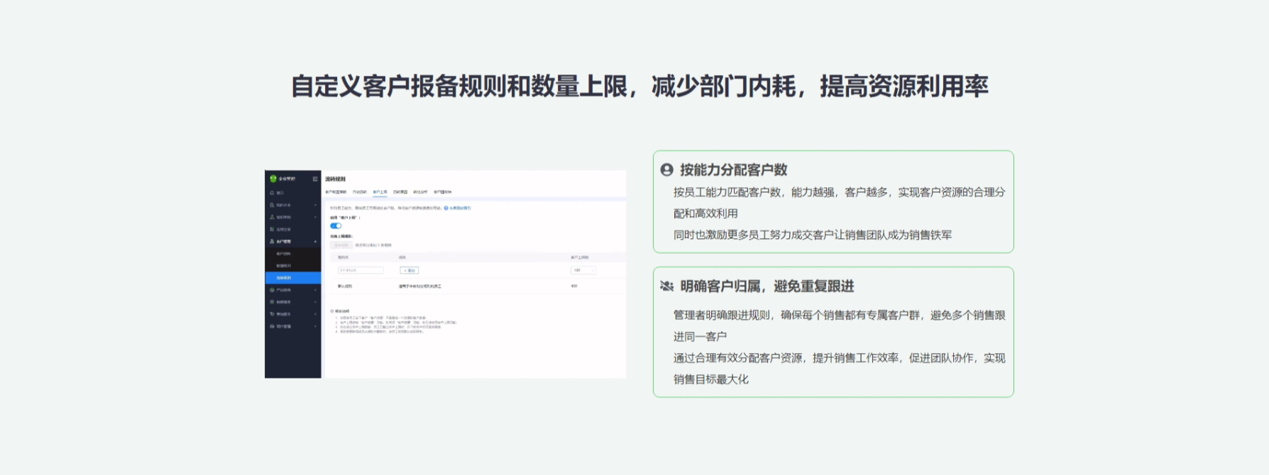Toggle the 启用客户上限 switch off
Image resolution: width=1269 pixels, height=475 pixels.
coord(336,225)
